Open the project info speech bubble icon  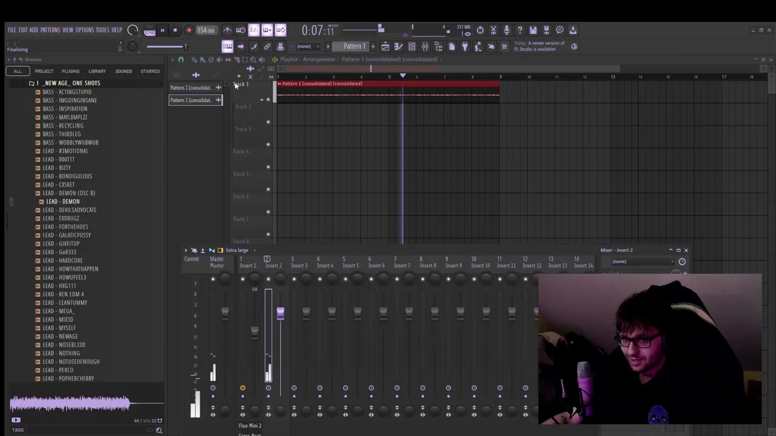click(560, 30)
